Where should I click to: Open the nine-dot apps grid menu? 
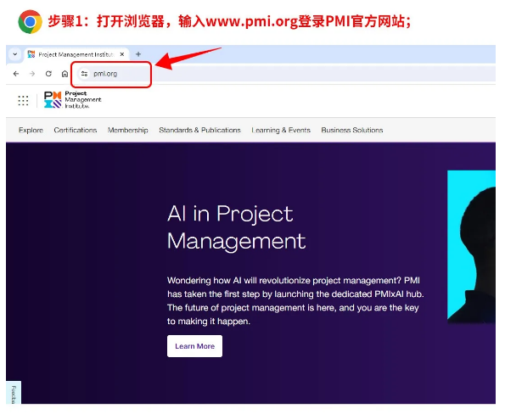pos(23,100)
